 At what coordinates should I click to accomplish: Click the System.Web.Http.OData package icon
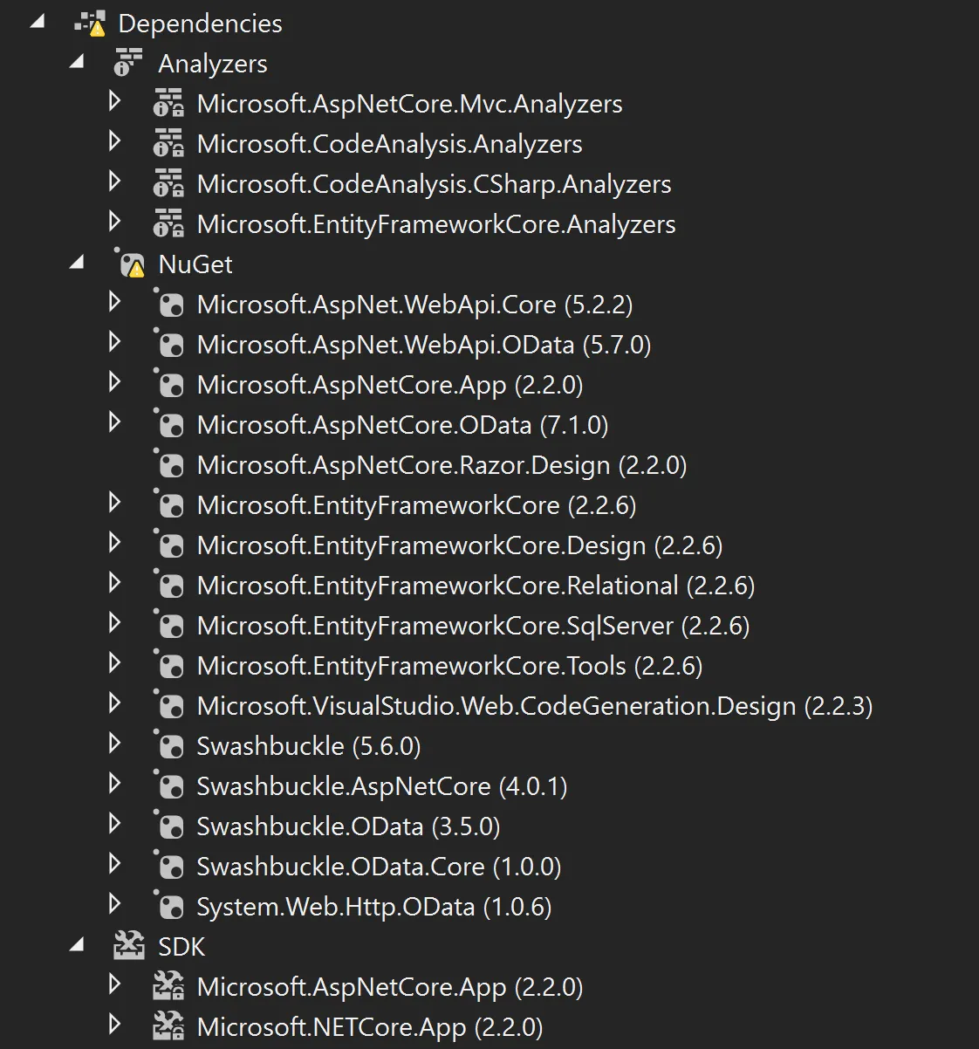click(169, 906)
